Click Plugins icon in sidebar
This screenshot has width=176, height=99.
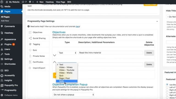[x=2, y=44]
